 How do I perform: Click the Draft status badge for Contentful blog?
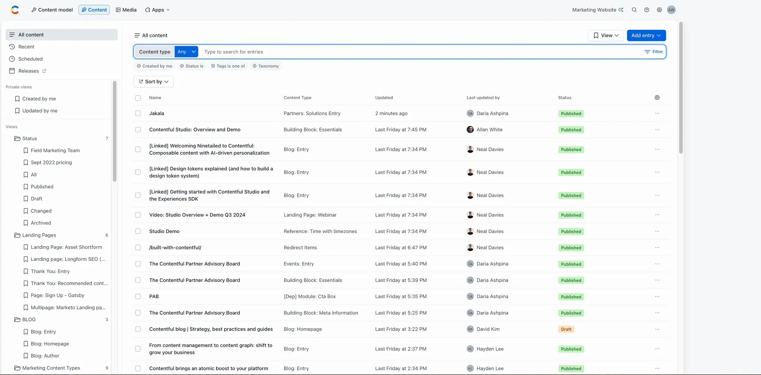[x=566, y=329]
